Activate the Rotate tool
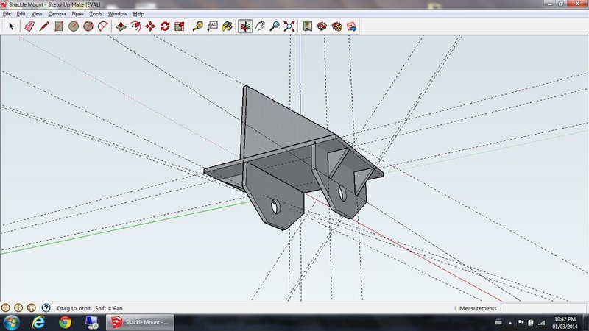This screenshot has height=331, width=589. pyautogui.click(x=165, y=26)
